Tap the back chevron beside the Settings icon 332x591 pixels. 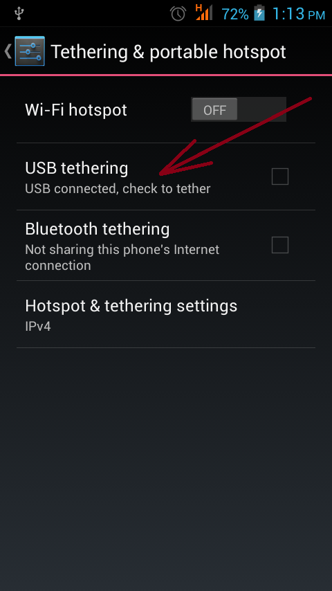coord(8,51)
